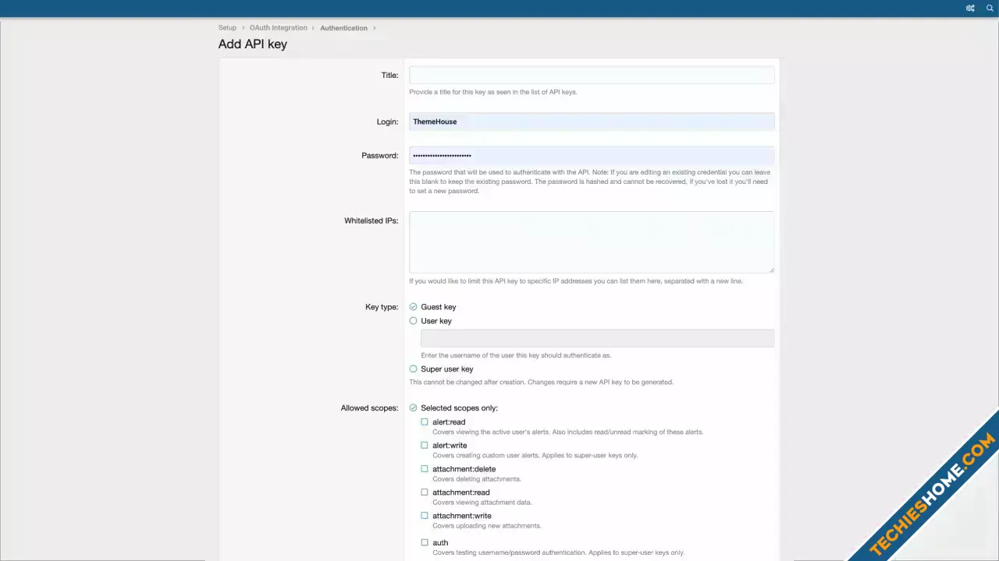Screen dimensions: 999x561
Task: Select the User key radio option
Action: [x=414, y=321]
